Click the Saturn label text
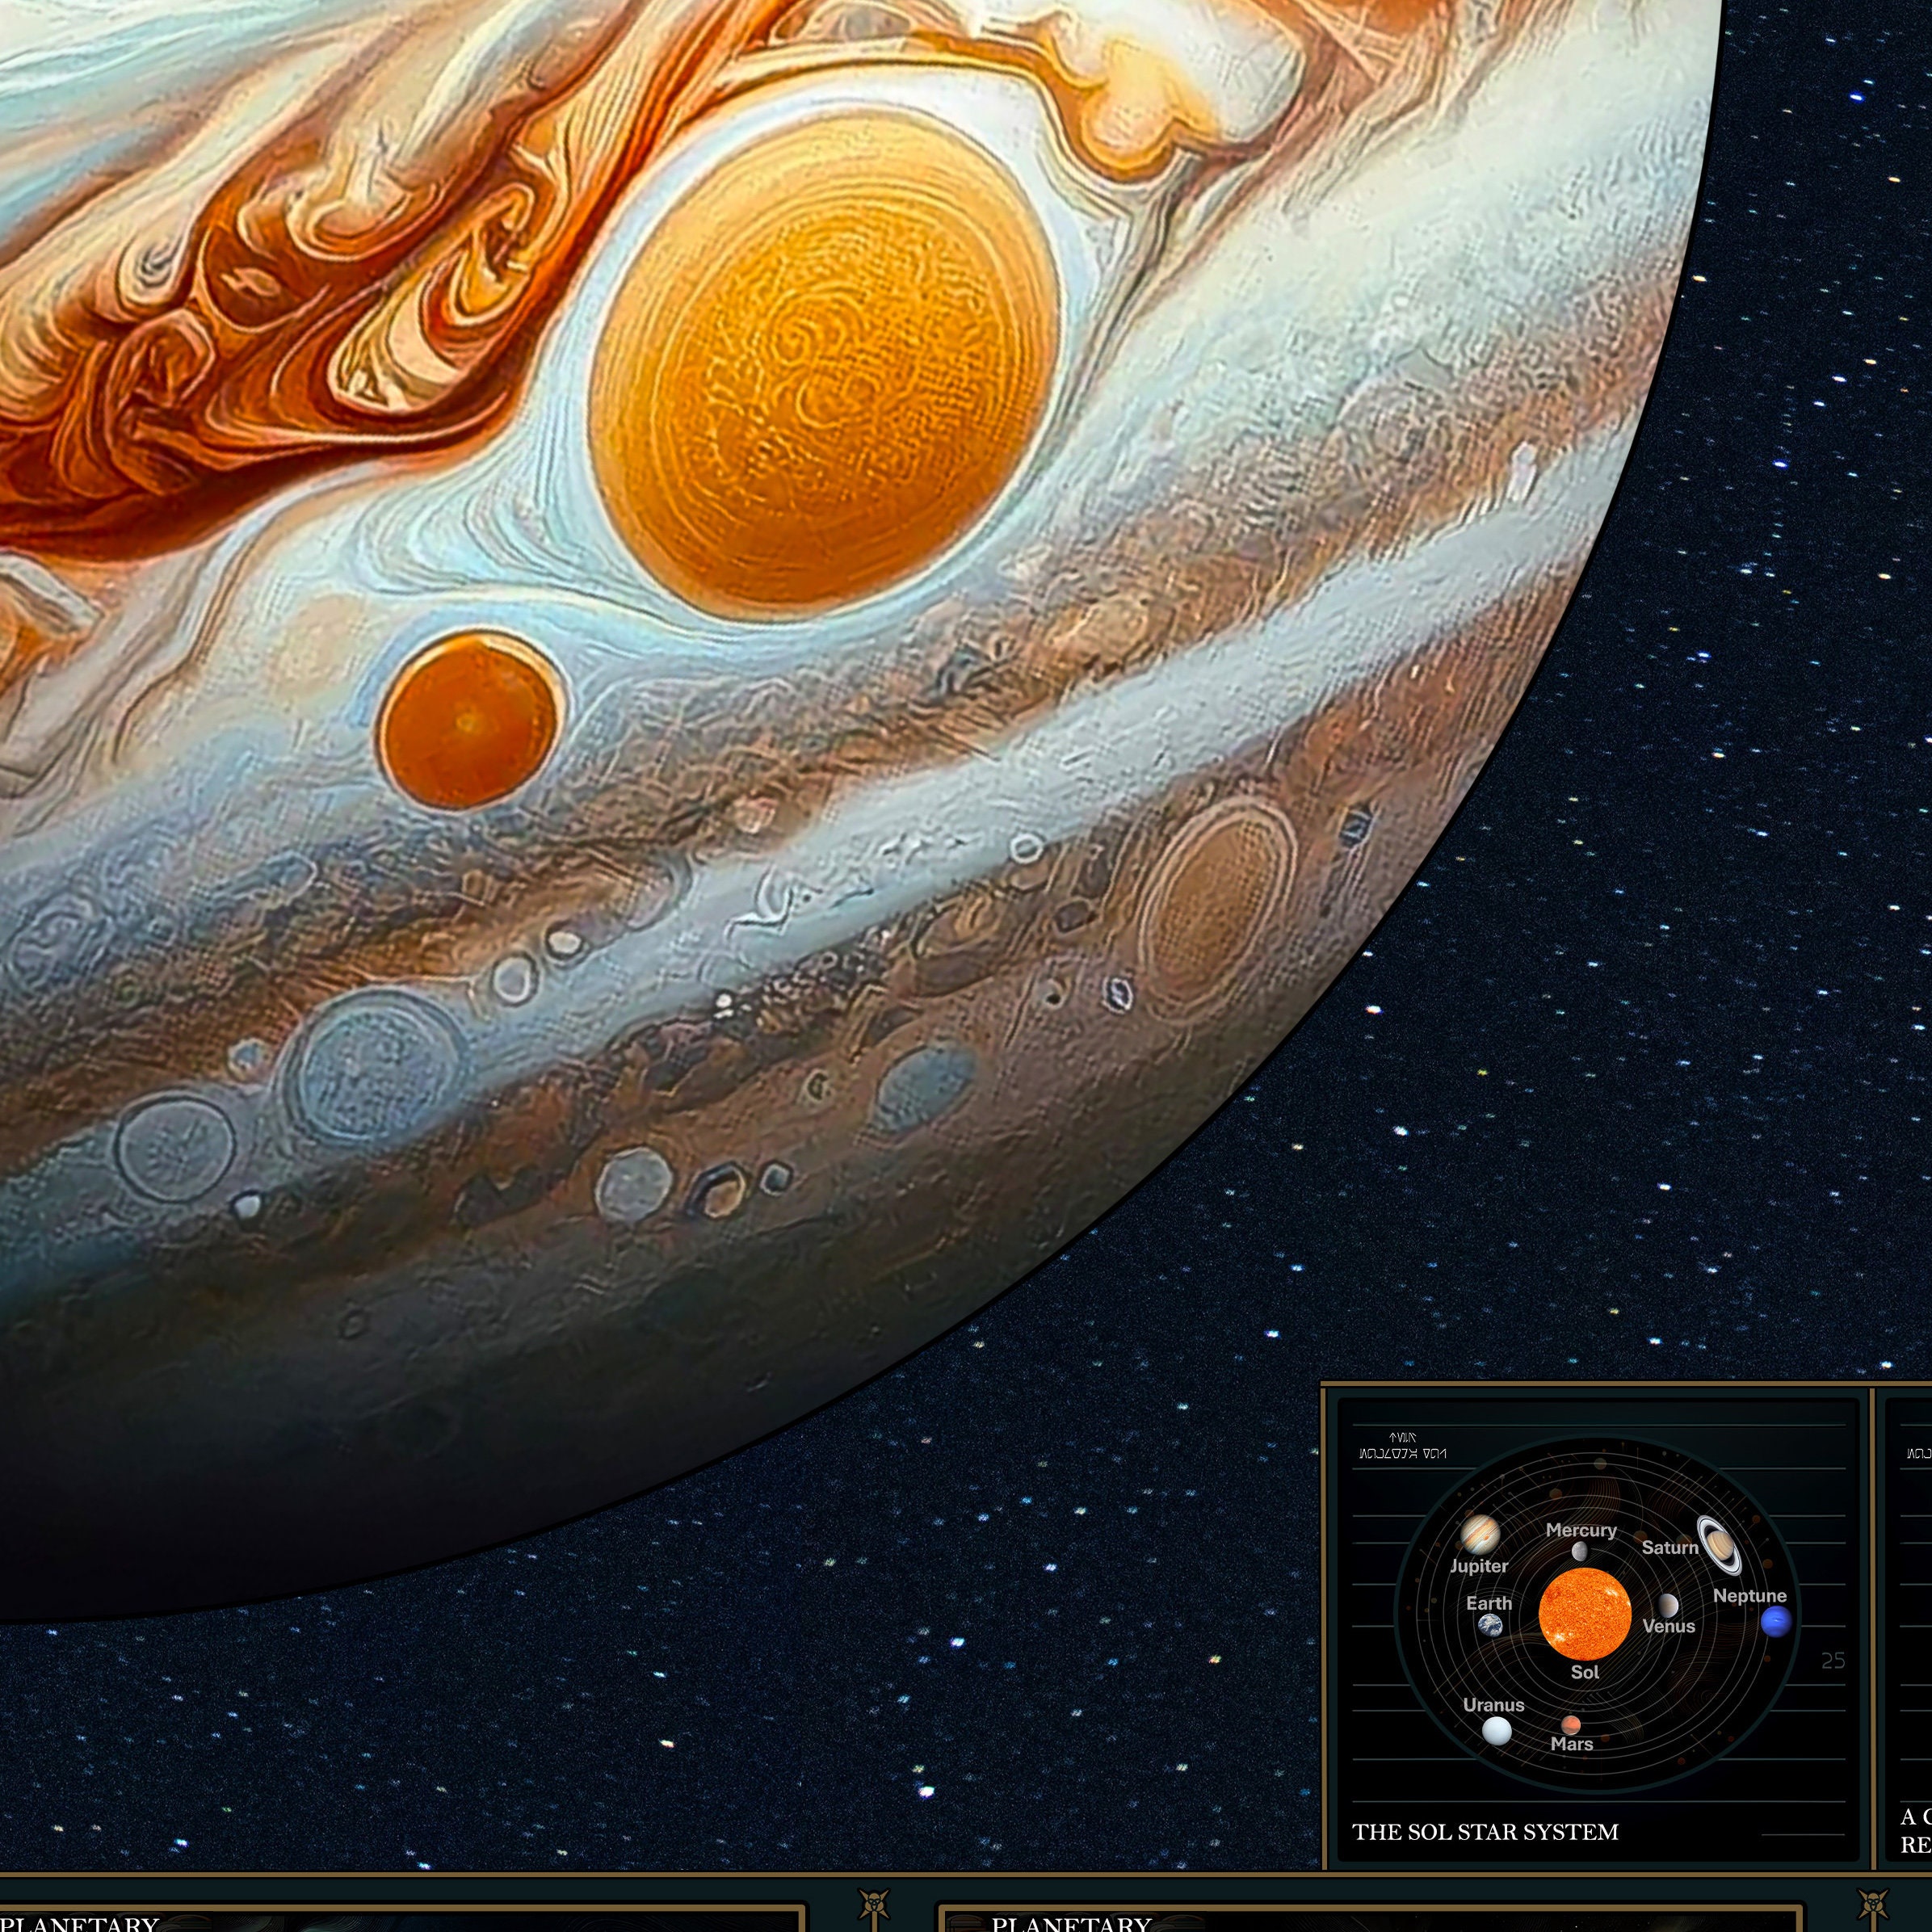 (x=1671, y=1548)
